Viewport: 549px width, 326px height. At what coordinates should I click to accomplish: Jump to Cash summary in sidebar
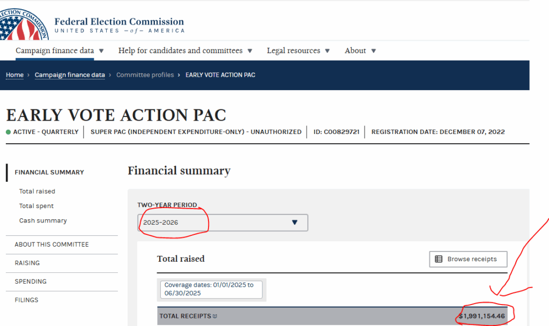pyautogui.click(x=43, y=220)
